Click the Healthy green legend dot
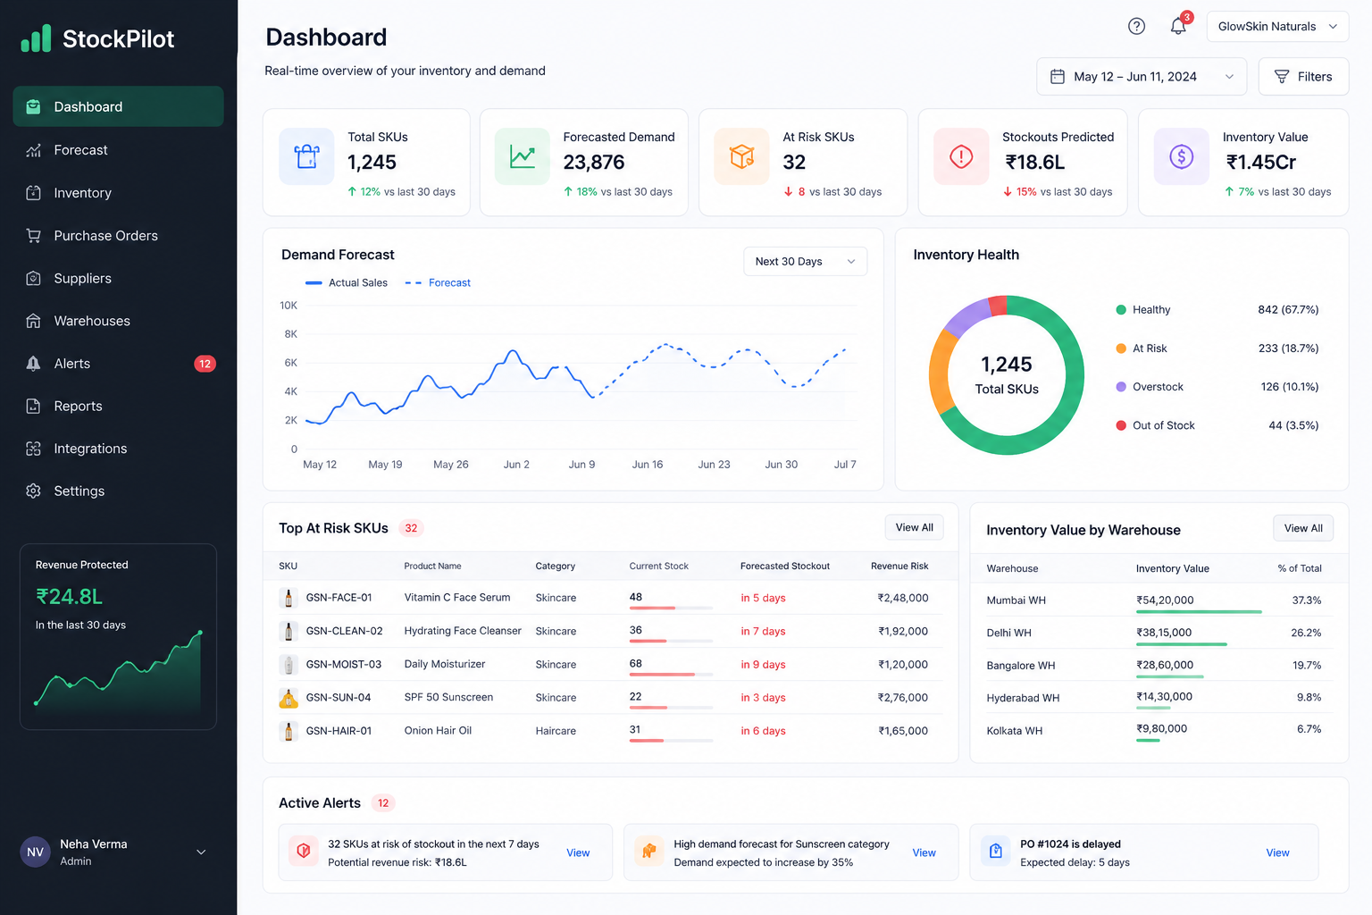Image resolution: width=1372 pixels, height=915 pixels. tap(1121, 310)
